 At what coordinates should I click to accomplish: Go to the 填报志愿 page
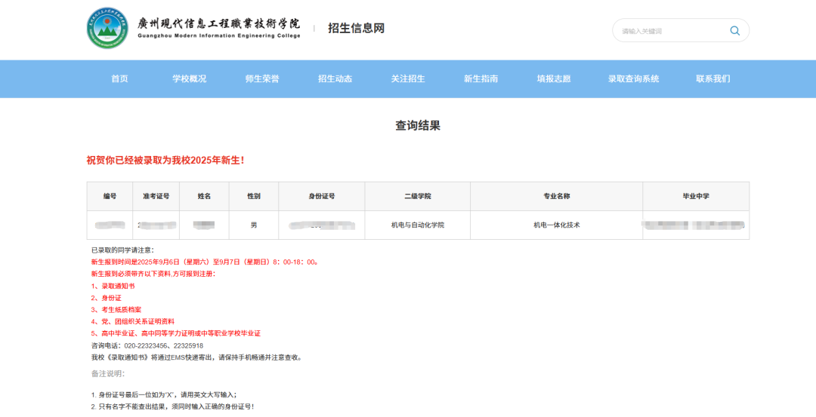pyautogui.click(x=554, y=79)
